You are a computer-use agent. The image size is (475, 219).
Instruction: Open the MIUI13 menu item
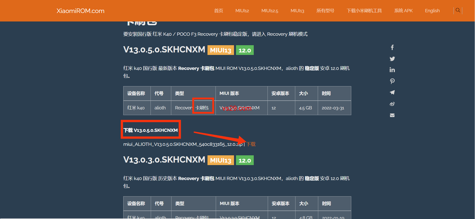(297, 11)
